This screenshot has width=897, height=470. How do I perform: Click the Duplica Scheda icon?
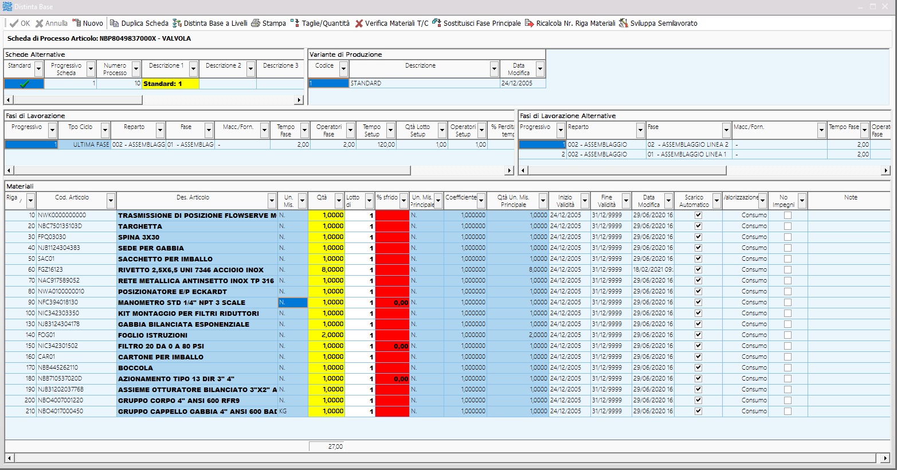click(x=115, y=23)
